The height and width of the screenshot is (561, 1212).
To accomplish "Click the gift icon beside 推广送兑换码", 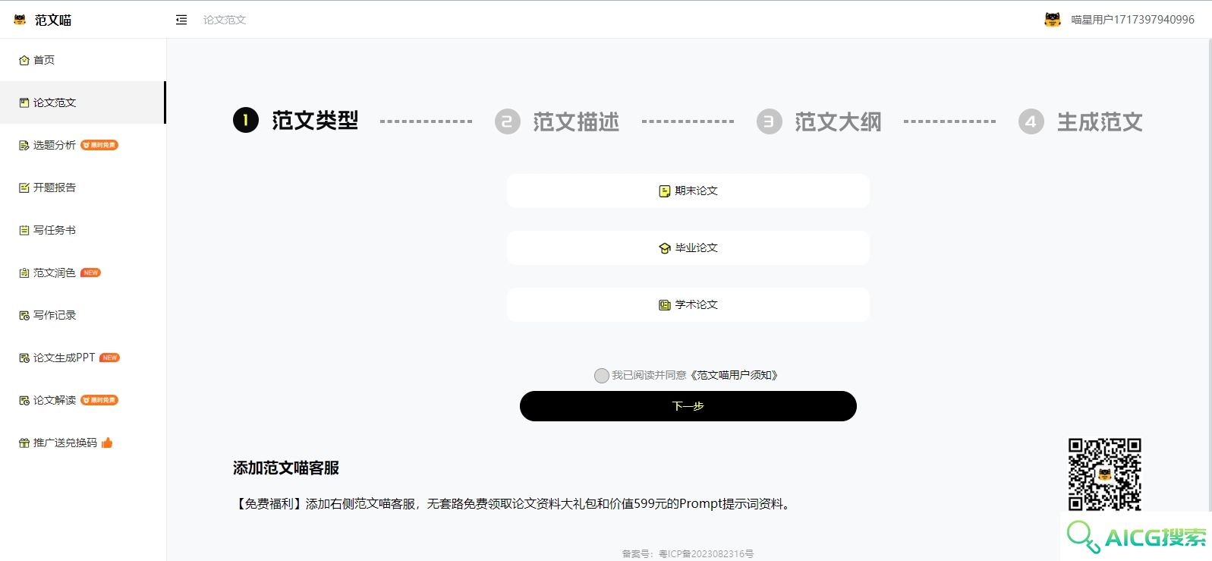I will (x=24, y=443).
